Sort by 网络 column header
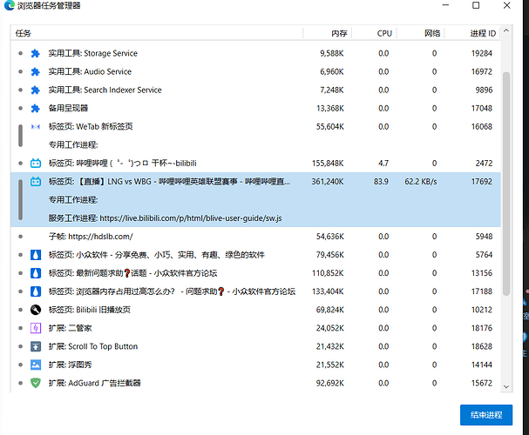 431,33
